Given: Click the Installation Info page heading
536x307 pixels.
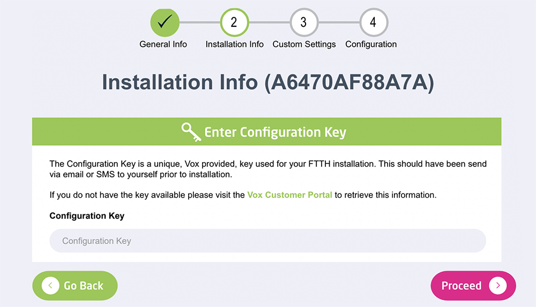Looking at the screenshot, I should point(267,83).
